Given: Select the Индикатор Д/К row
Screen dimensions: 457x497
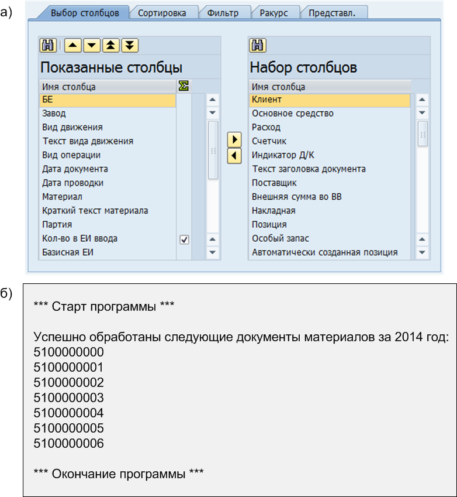Looking at the screenshot, I should pyautogui.click(x=330, y=155).
